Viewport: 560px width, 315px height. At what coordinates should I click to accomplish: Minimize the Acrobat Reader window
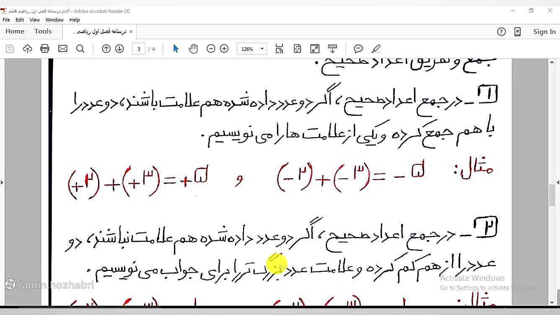[512, 10]
